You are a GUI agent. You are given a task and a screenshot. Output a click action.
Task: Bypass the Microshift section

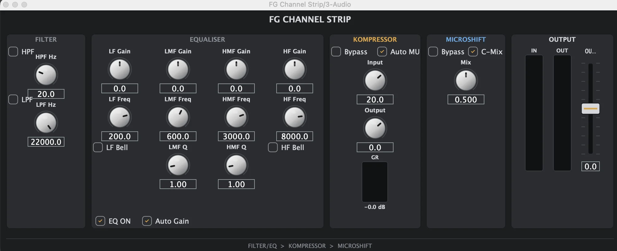(x=433, y=52)
